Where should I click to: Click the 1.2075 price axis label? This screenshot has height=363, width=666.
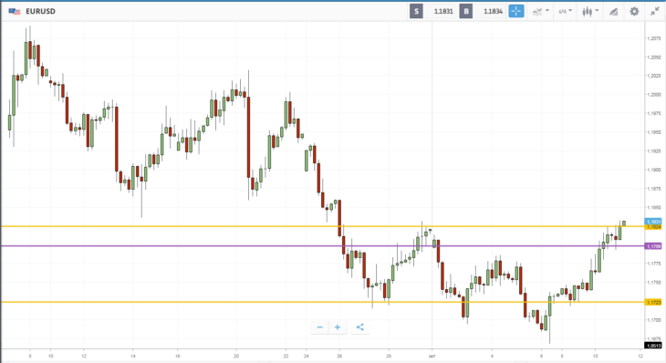[654, 38]
